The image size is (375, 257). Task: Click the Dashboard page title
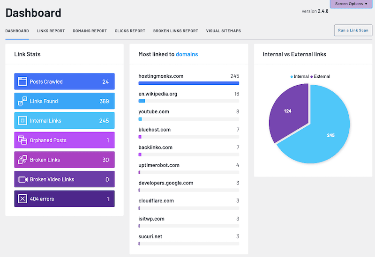(33, 13)
